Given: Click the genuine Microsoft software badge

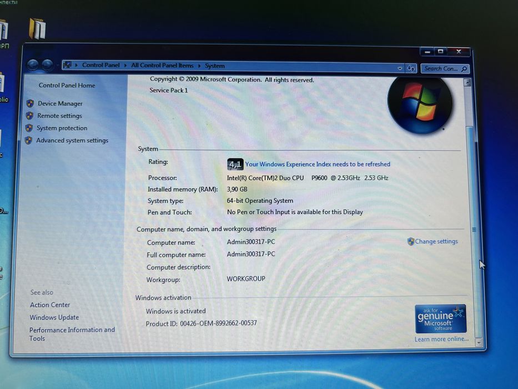Looking at the screenshot, I should (x=440, y=319).
